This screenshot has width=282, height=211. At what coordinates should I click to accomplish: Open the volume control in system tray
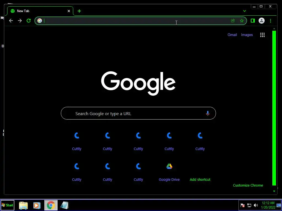(x=256, y=205)
